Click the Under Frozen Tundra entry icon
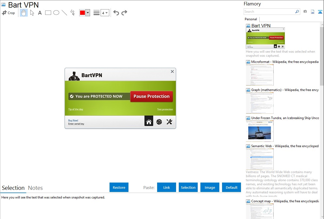This screenshot has height=219, width=324. point(248,118)
